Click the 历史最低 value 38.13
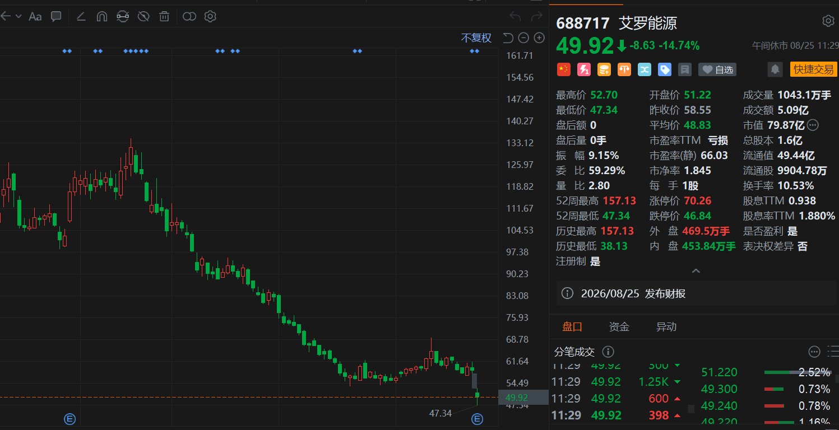 click(x=614, y=246)
